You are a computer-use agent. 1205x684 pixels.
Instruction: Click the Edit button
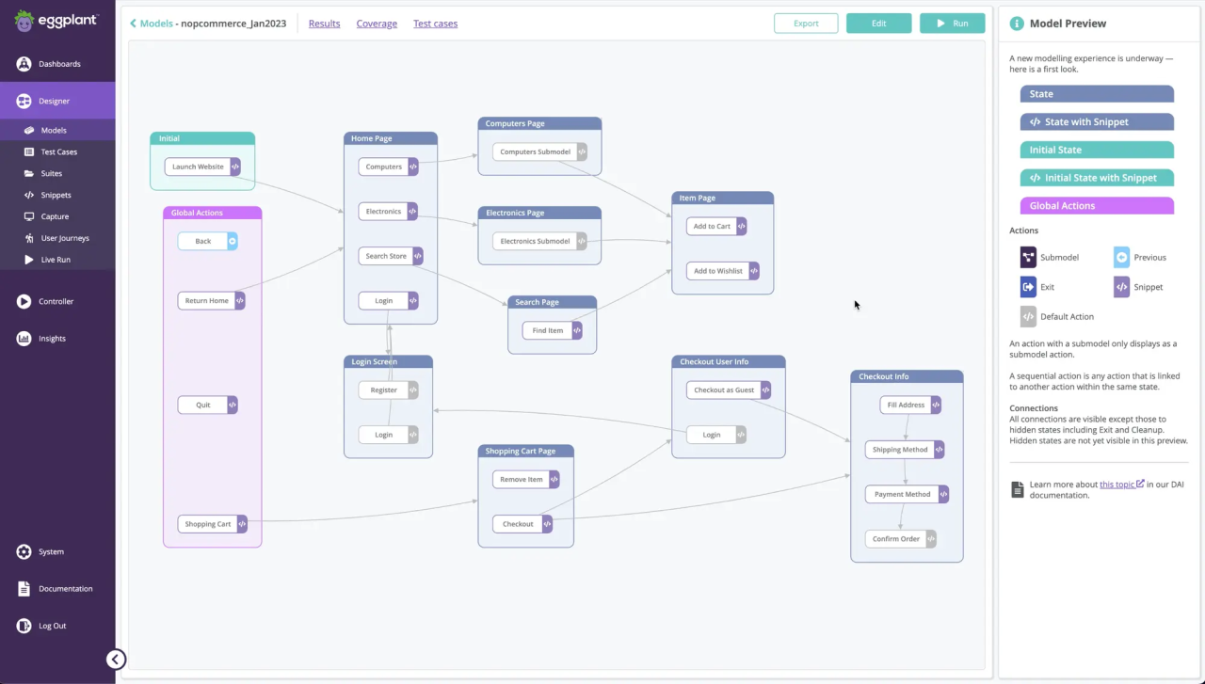(878, 24)
